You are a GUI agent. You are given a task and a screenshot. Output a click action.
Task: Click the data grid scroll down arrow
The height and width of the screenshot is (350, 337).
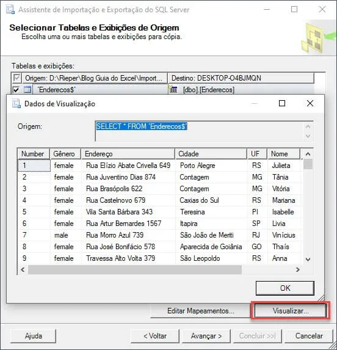coord(308,259)
